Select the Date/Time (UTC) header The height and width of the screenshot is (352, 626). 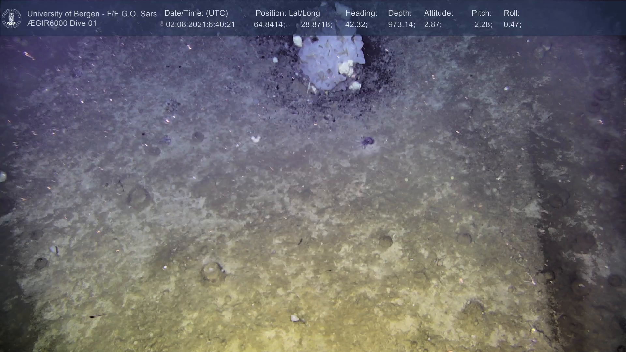196,13
